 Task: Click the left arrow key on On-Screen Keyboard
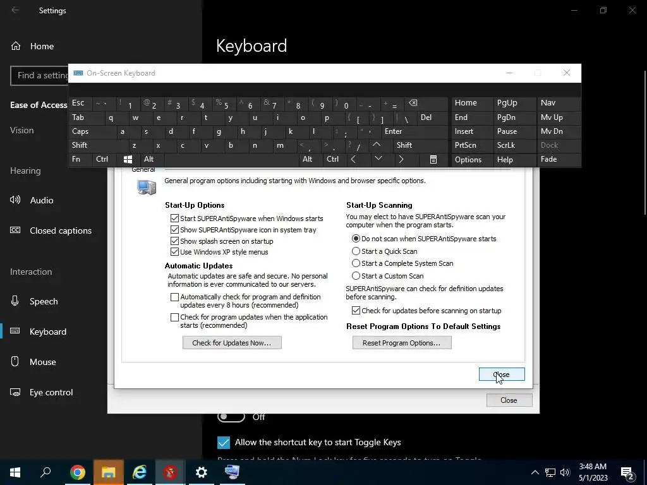click(x=353, y=159)
